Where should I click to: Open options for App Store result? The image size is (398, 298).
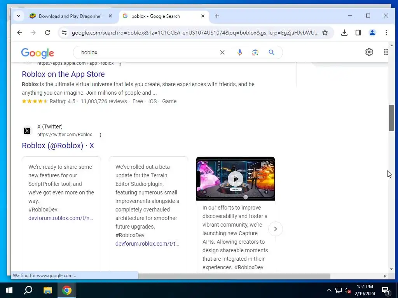pyautogui.click(x=120, y=64)
